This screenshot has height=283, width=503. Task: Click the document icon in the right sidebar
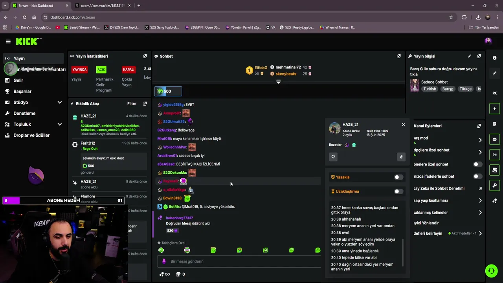(x=494, y=124)
